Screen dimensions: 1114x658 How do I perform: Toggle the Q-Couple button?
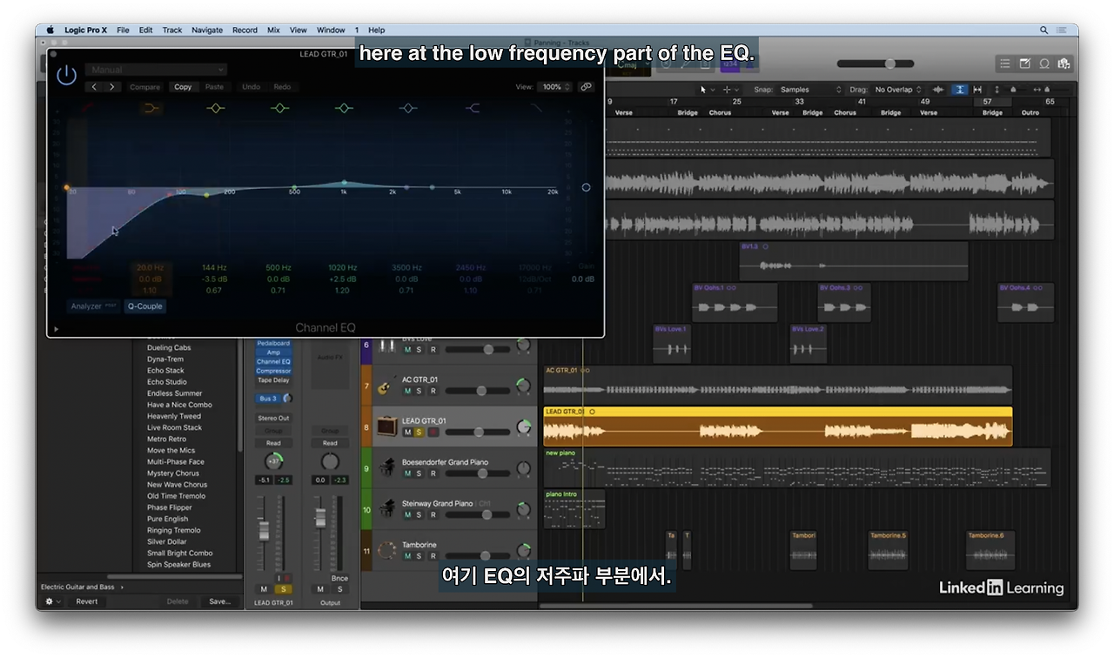pos(144,306)
